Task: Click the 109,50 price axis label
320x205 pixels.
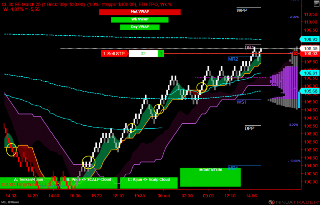Action: click(311, 30)
